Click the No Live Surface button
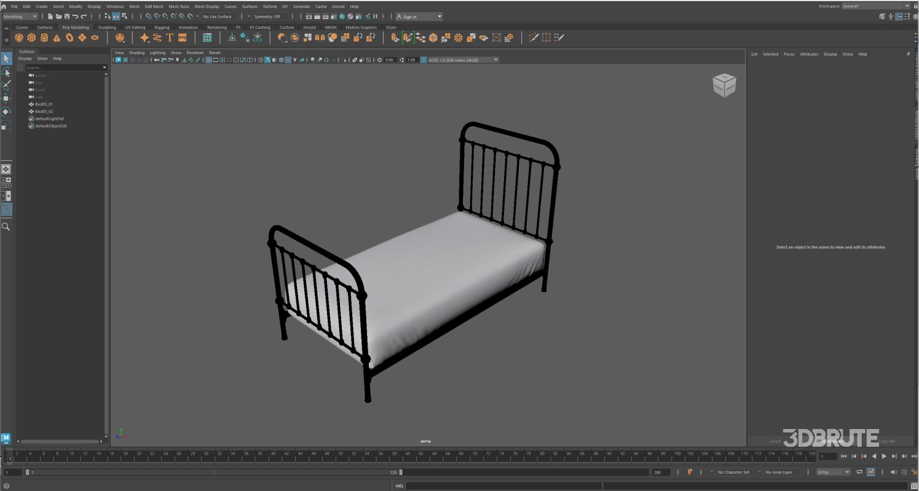The height and width of the screenshot is (491, 919). (216, 16)
